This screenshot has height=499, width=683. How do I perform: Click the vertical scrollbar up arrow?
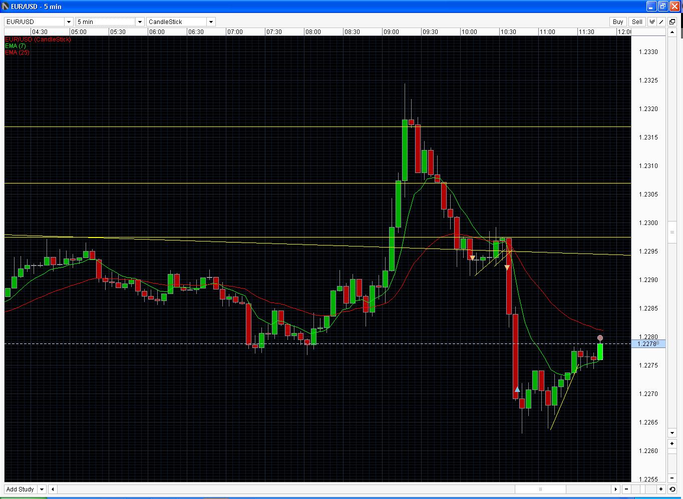(672, 32)
